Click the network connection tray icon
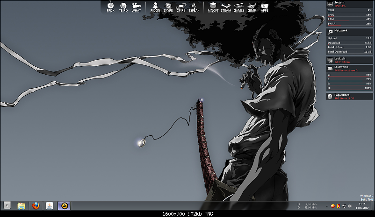This screenshot has height=217, width=375. [x=344, y=206]
